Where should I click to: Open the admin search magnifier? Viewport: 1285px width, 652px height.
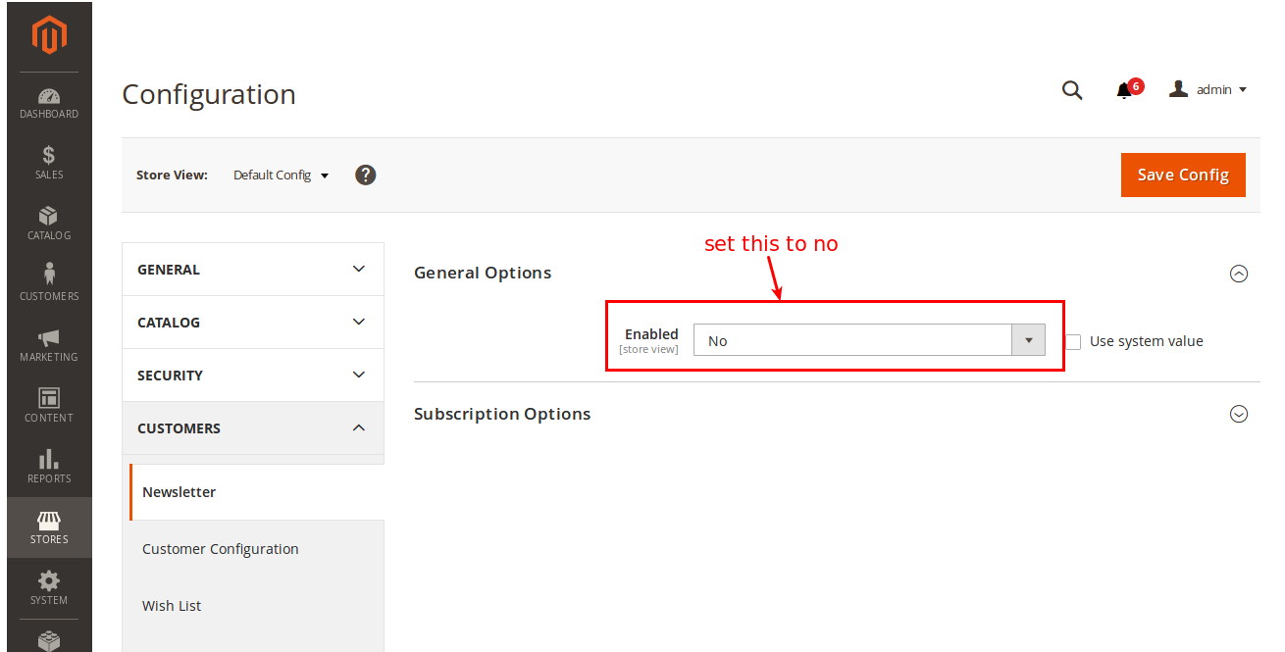1072,89
